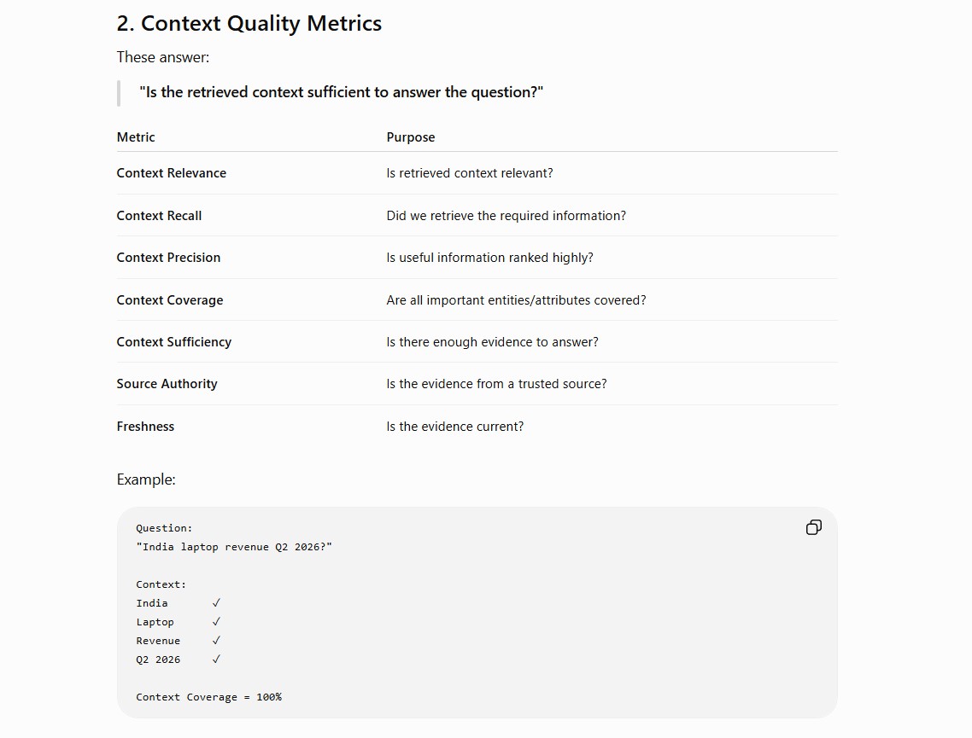Click 'Is the evidence current?' text
The image size is (972, 738).
pyautogui.click(x=455, y=427)
